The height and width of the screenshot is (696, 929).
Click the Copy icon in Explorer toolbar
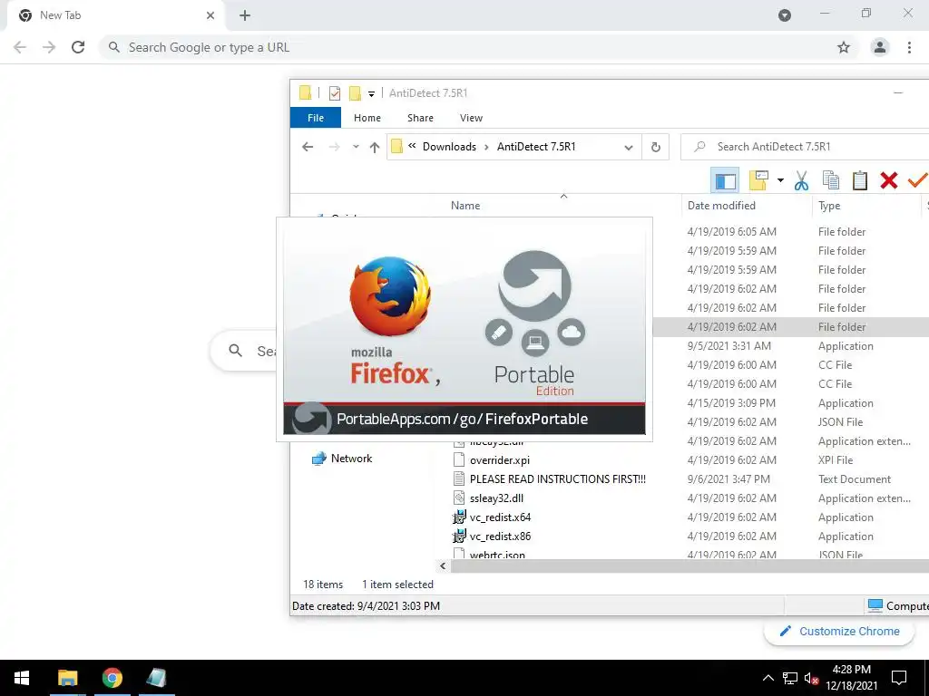point(831,180)
